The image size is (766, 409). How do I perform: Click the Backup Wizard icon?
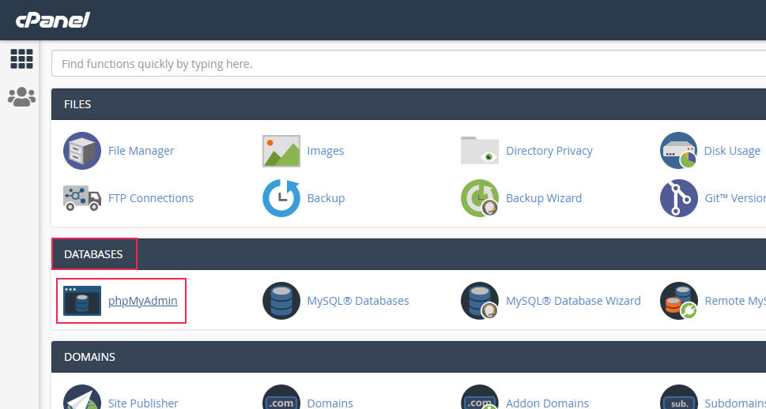480,197
